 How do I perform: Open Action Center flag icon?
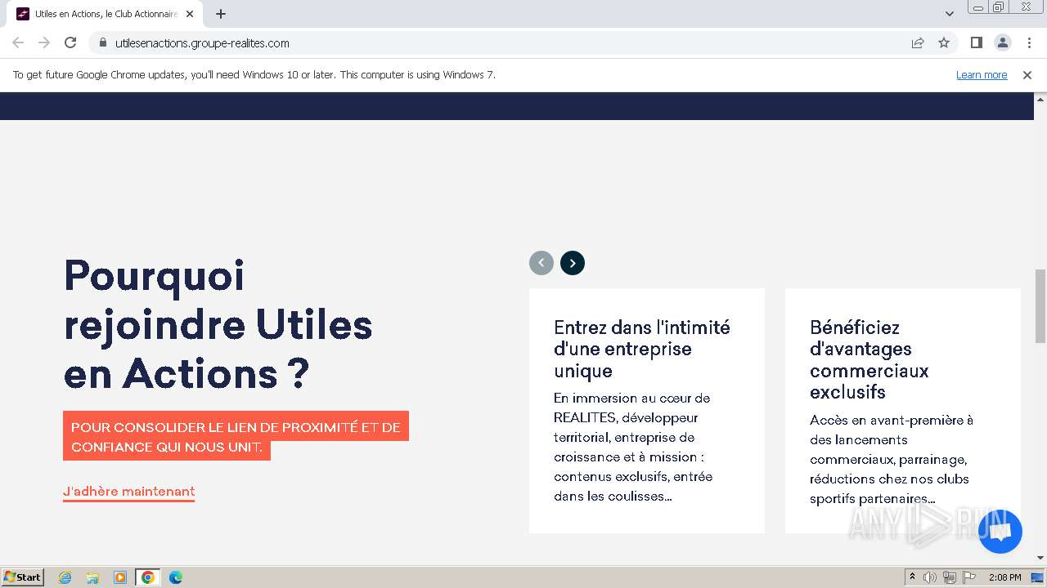click(968, 577)
